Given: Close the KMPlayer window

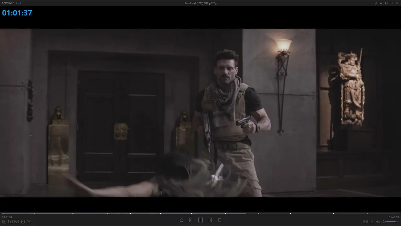Looking at the screenshot, I should click(x=397, y=3).
